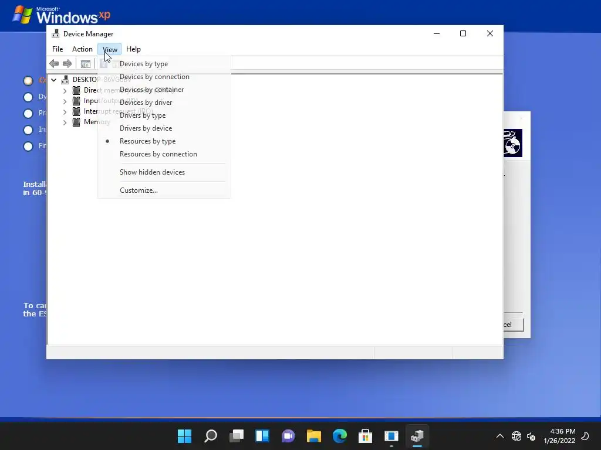
Task: Choose Resources by connection
Action: (164, 154)
